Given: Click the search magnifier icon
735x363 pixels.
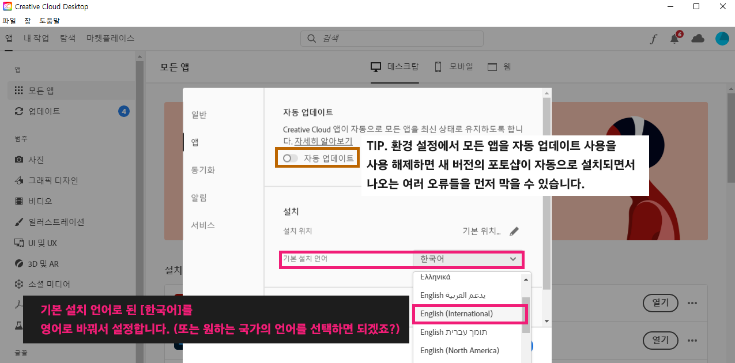Looking at the screenshot, I should click(x=311, y=39).
